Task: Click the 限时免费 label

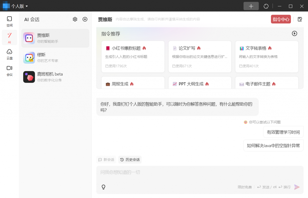Action: click(245, 187)
